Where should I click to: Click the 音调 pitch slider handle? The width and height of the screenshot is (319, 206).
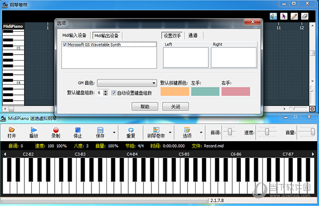pyautogui.click(x=230, y=132)
